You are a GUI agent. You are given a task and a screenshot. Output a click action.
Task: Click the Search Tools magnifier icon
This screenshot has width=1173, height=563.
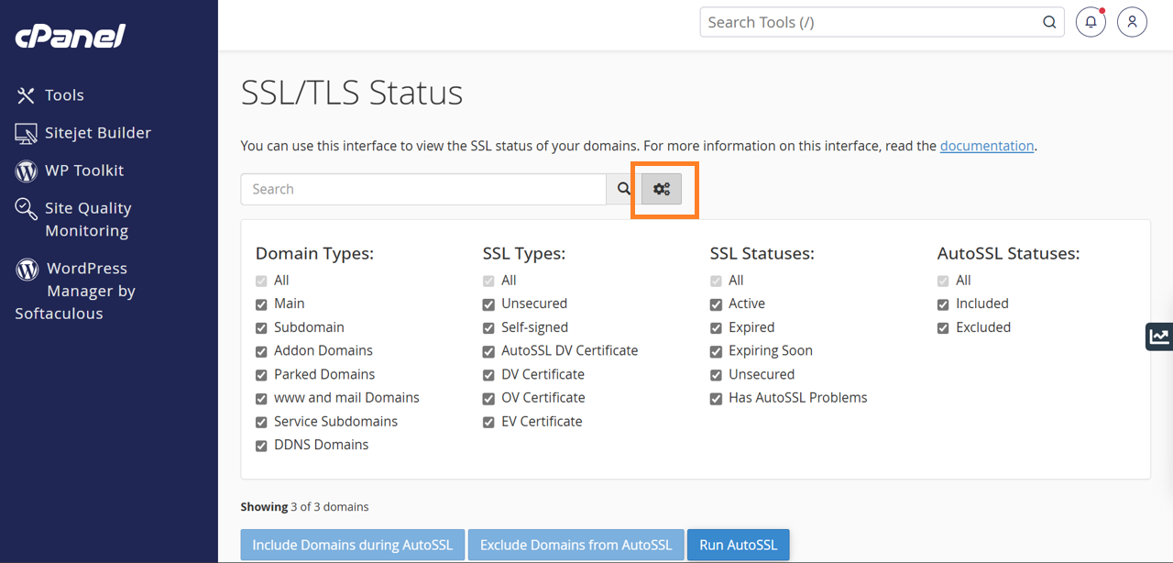point(1049,23)
